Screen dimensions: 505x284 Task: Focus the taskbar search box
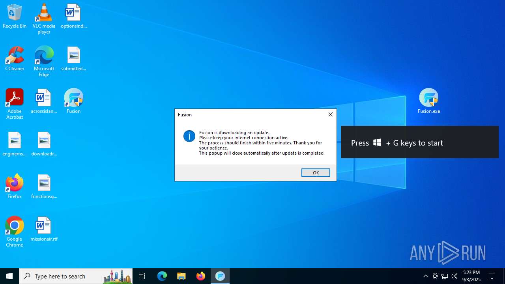point(76,276)
